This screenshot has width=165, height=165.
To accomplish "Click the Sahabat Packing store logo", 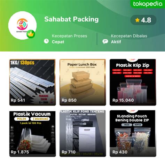I will tap(22, 25).
